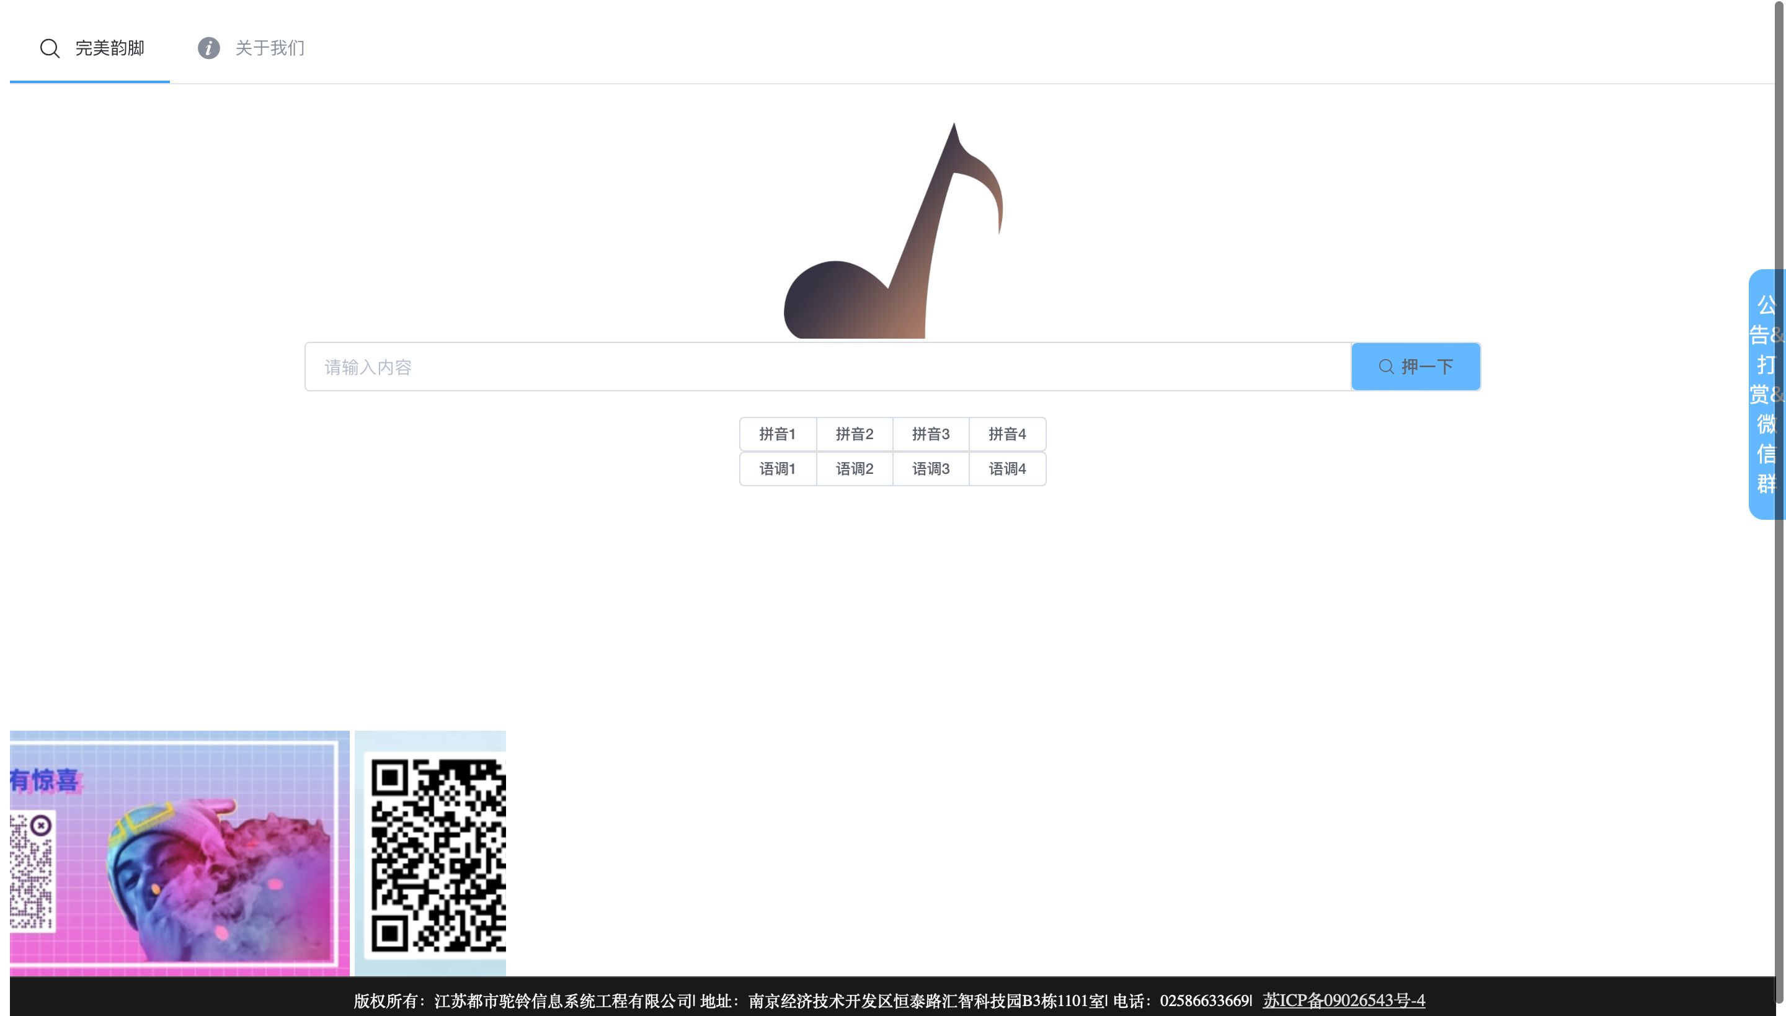1786x1016 pixels.
Task: Click the search icon in 押一下 button
Action: [x=1385, y=367]
